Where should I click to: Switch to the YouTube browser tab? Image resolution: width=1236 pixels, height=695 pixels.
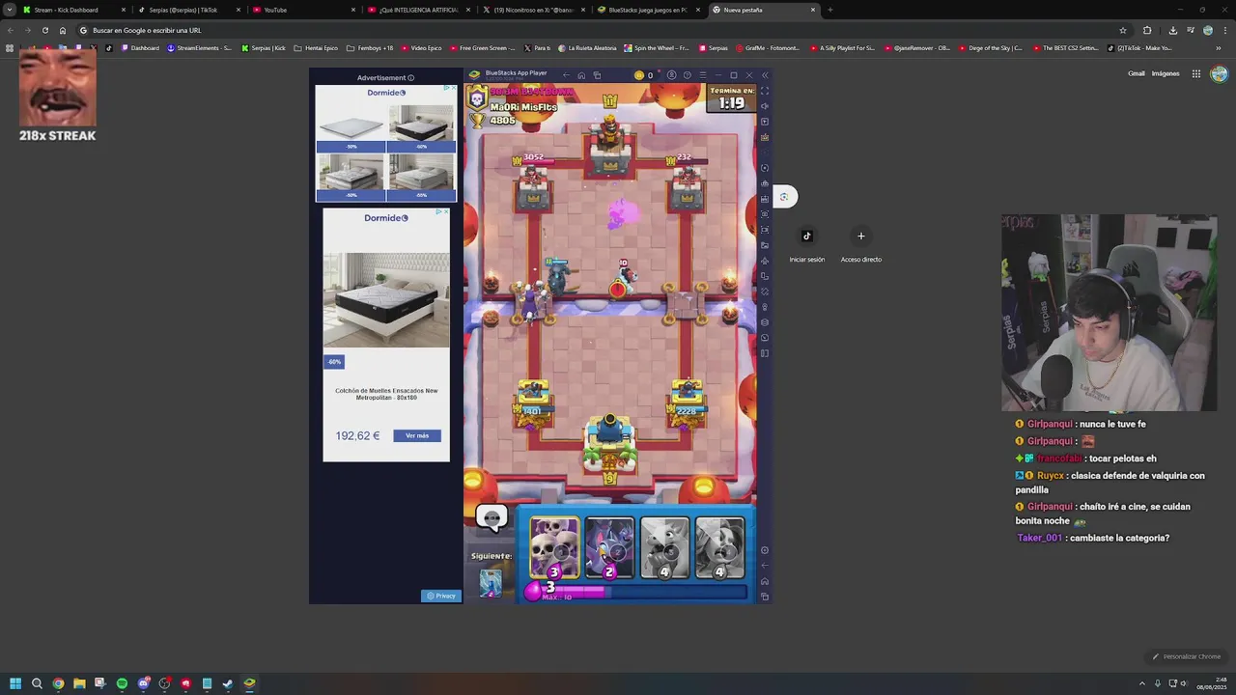point(302,10)
